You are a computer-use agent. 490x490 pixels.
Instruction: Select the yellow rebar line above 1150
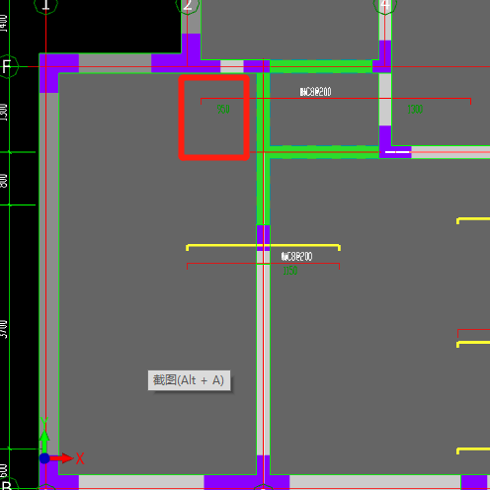(x=263, y=247)
